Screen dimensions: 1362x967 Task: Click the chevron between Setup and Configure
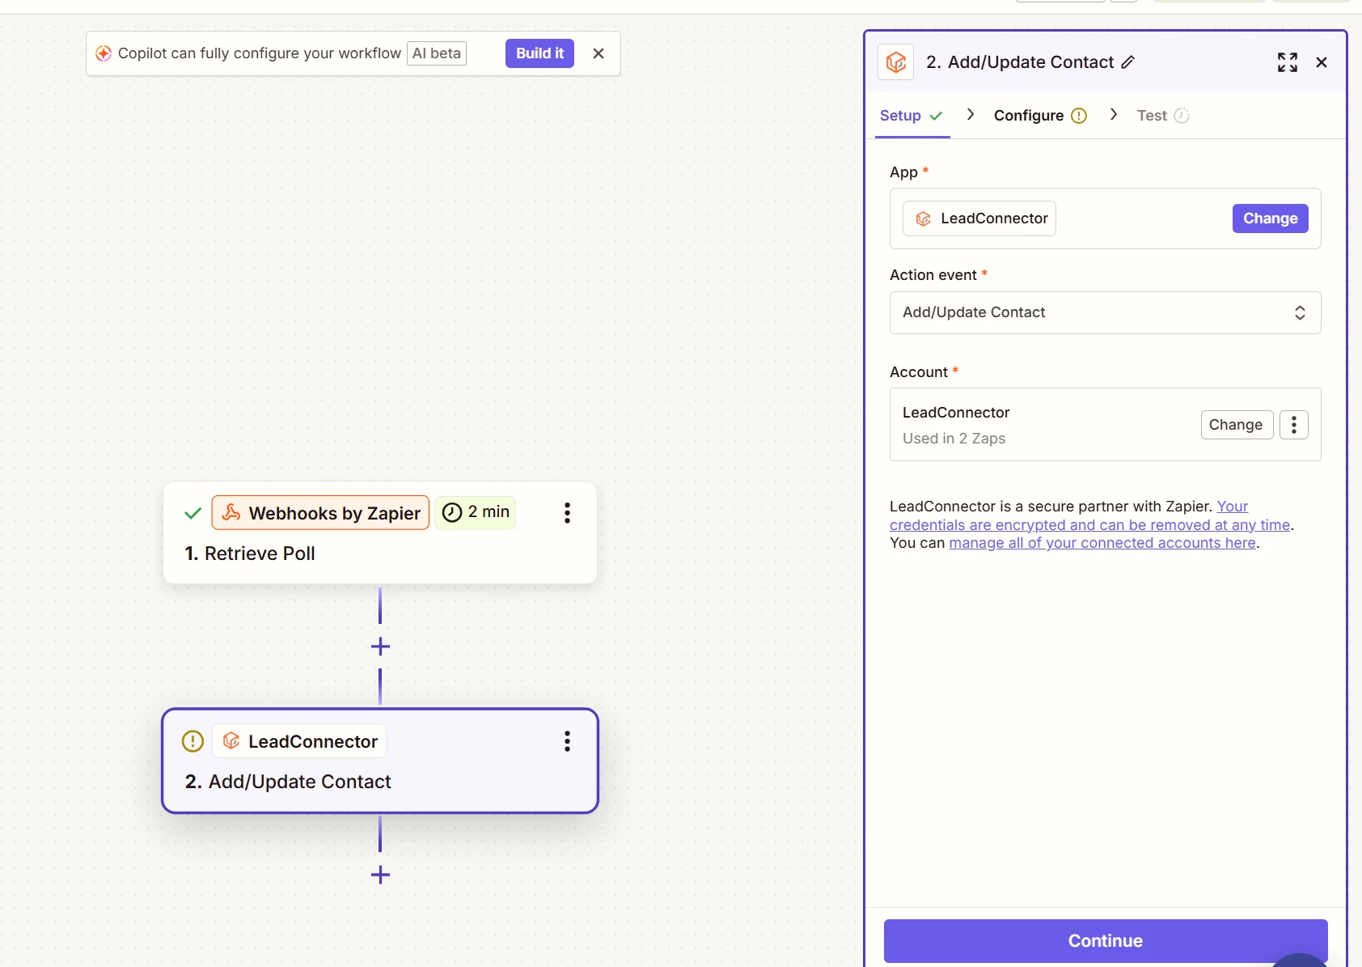pyautogui.click(x=971, y=115)
